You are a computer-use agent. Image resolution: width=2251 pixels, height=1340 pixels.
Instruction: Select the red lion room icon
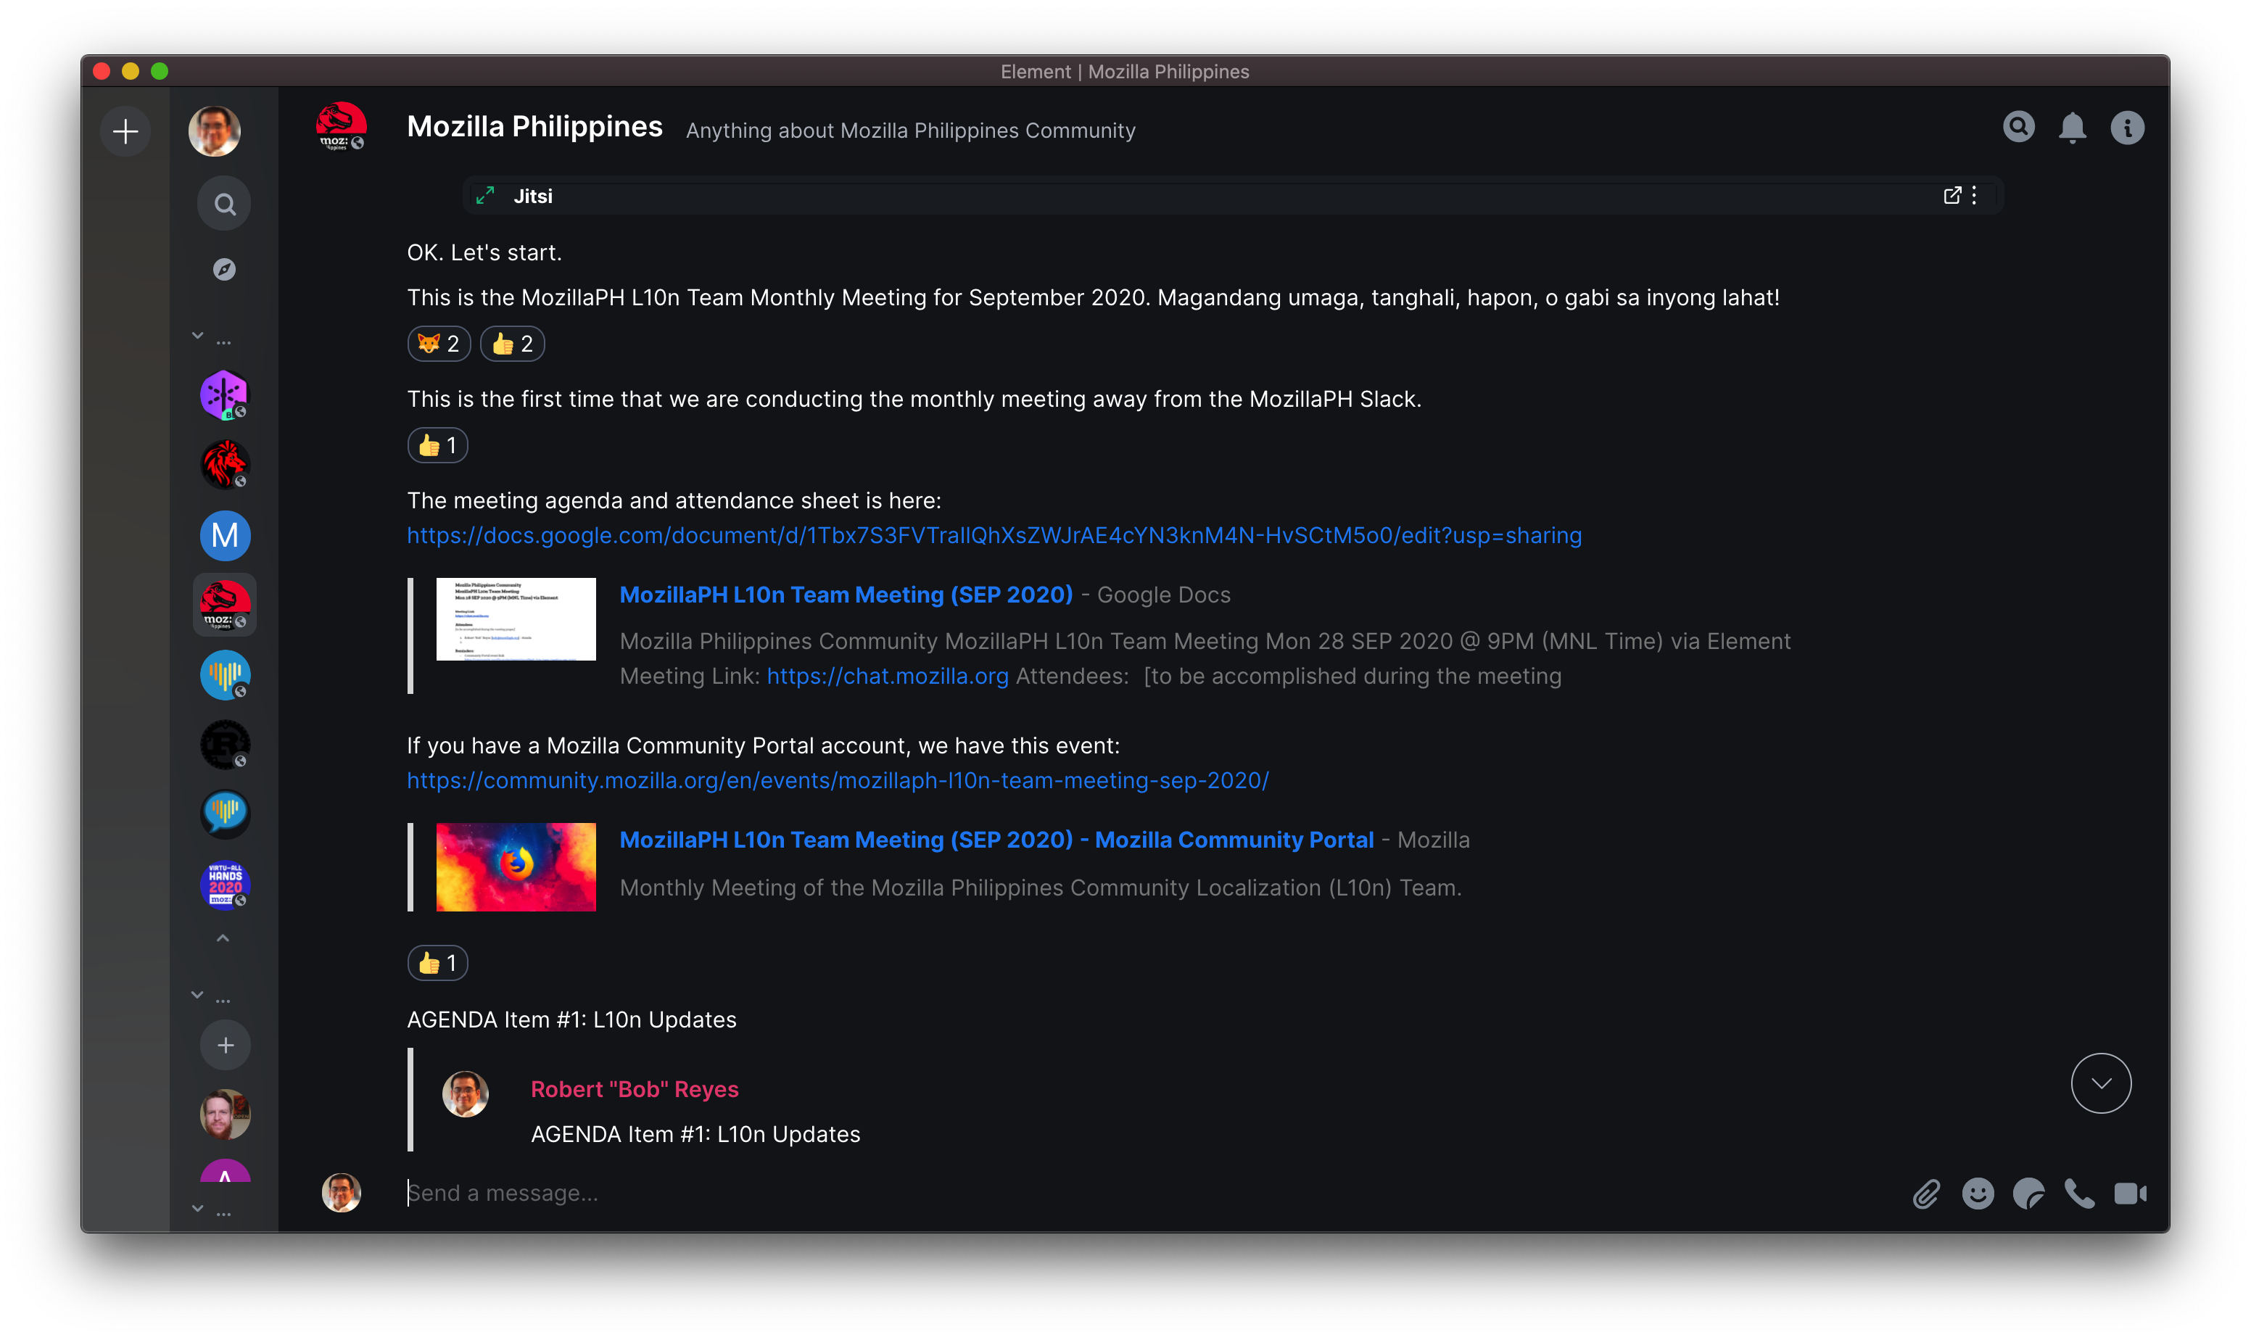(224, 465)
